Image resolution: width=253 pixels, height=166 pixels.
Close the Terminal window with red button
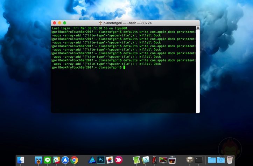pos(55,23)
